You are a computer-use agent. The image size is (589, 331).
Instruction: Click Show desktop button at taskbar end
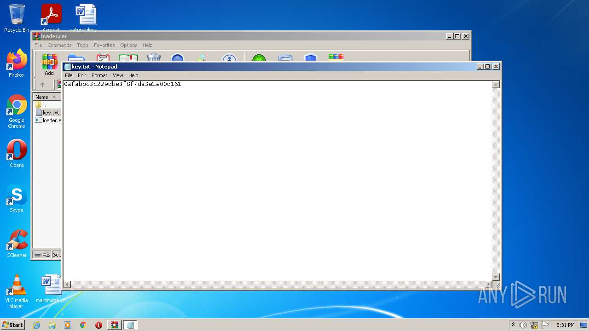584,325
